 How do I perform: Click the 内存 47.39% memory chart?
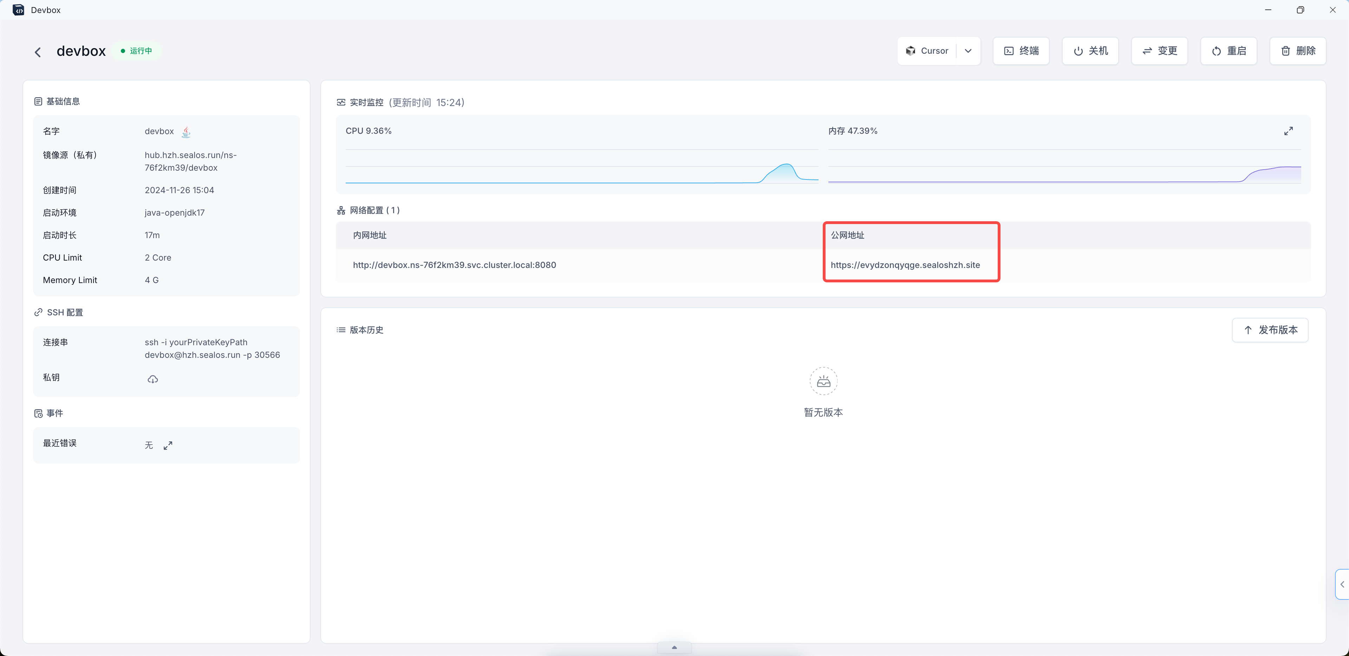pyautogui.click(x=1064, y=166)
